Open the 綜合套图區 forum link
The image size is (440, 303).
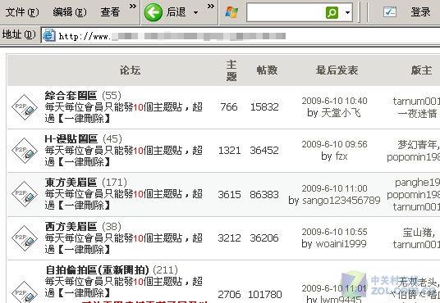click(71, 96)
